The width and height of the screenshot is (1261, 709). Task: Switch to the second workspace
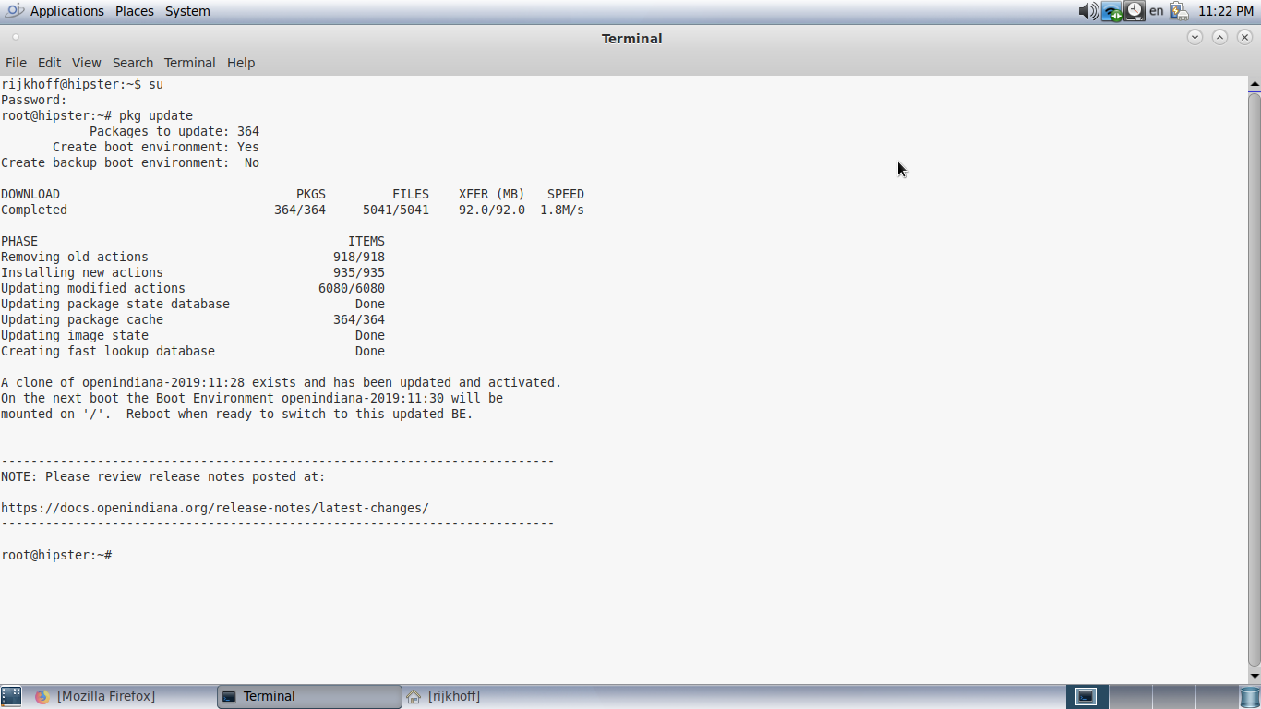tap(1130, 696)
